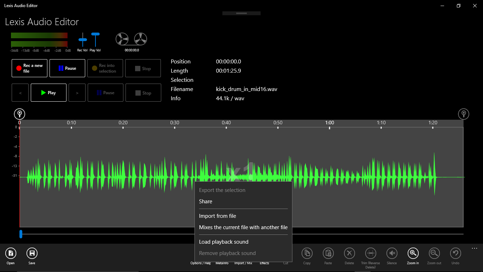The width and height of the screenshot is (483, 272).
Task: Undo the last edit
Action: [x=455, y=253]
